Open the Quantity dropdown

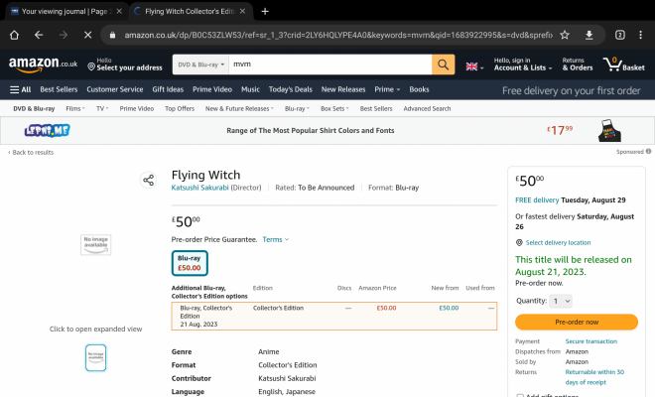click(x=561, y=301)
